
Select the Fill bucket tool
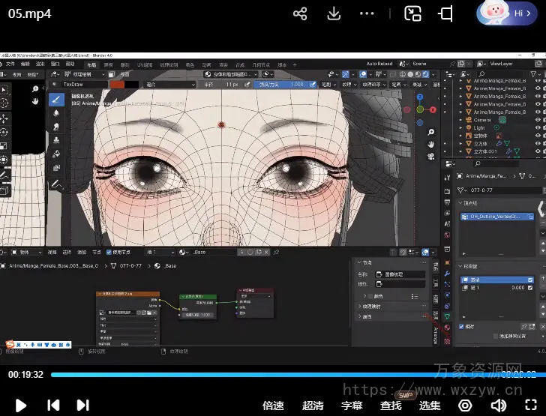coord(56,154)
